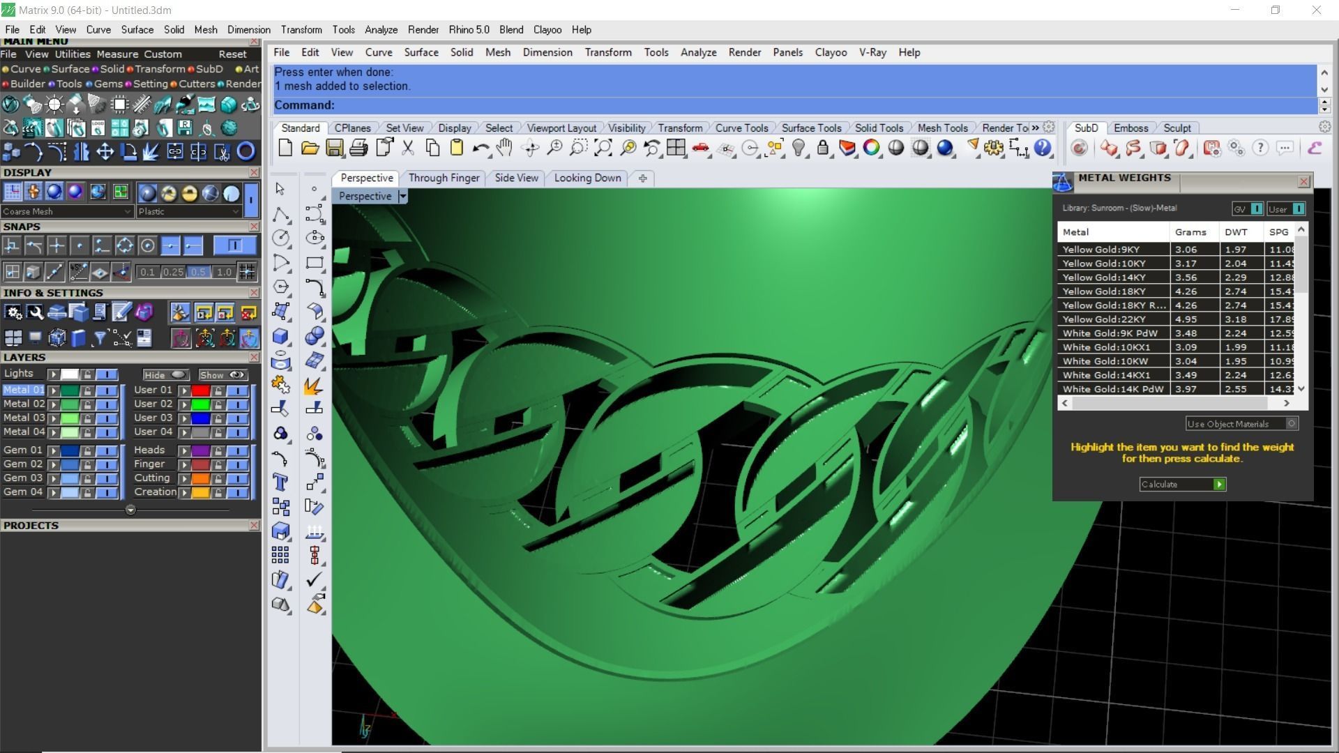Toggle visibility of Lights layer
Image resolution: width=1339 pixels, height=753 pixels.
click(x=106, y=374)
